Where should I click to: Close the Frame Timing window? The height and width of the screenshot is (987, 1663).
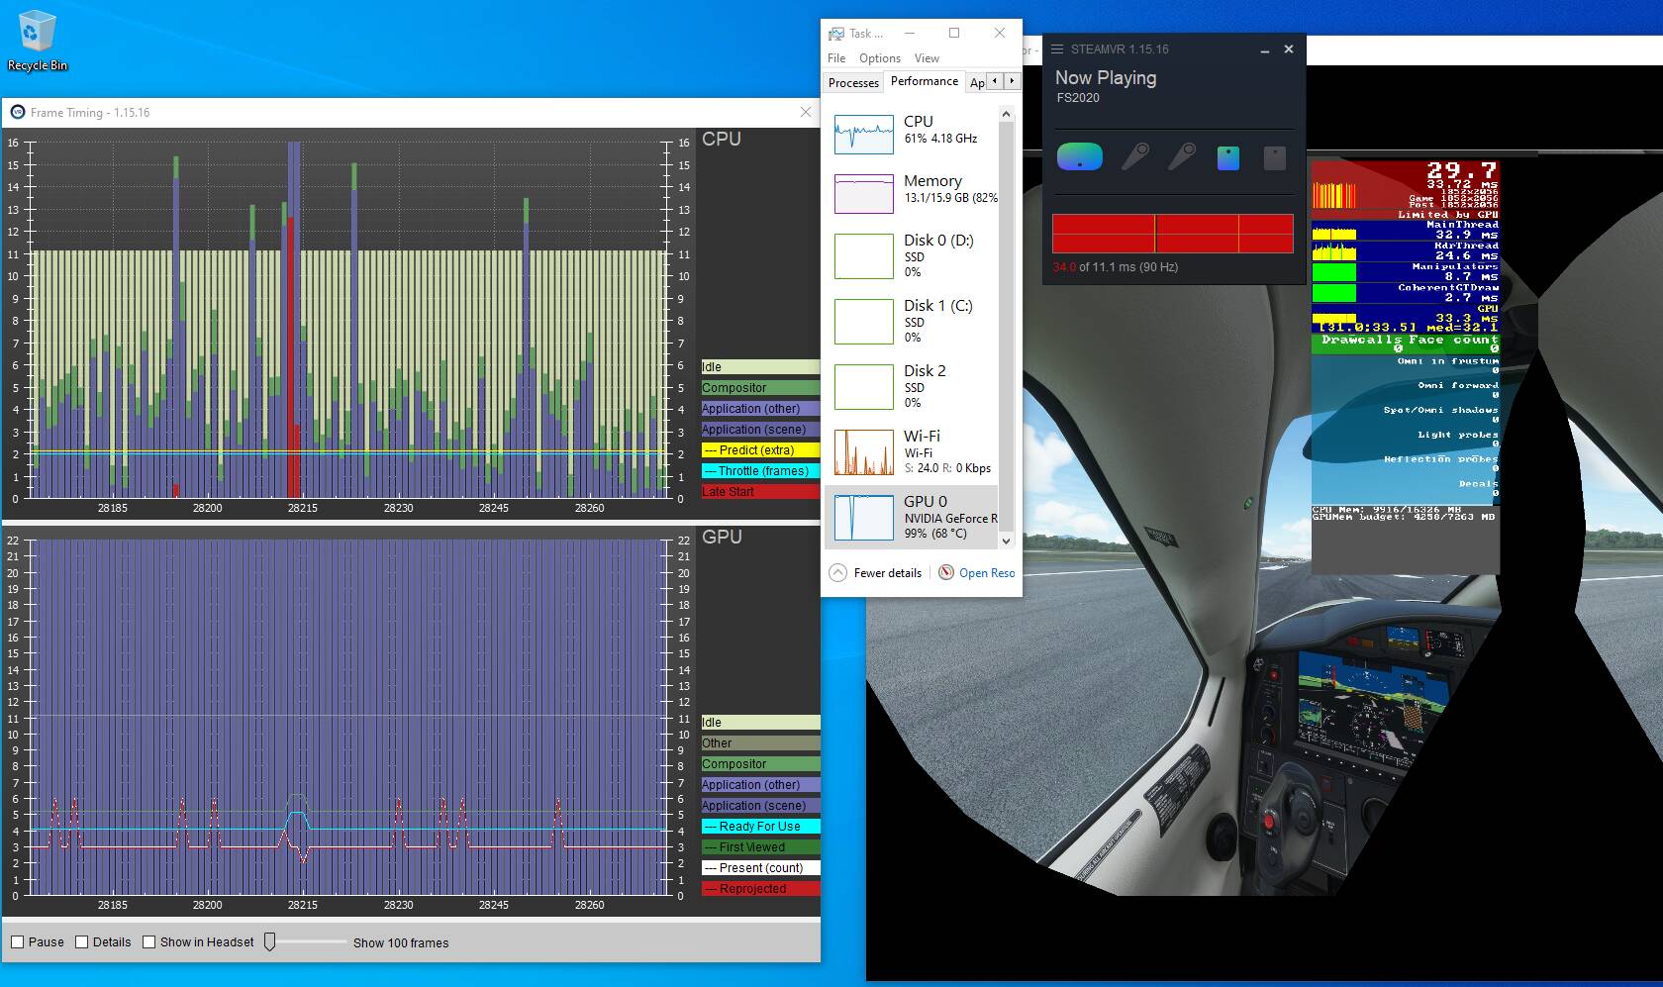[x=805, y=112]
